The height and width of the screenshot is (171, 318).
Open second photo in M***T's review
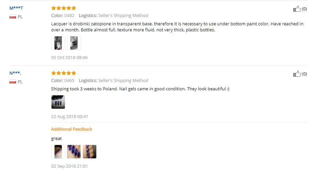tap(74, 43)
